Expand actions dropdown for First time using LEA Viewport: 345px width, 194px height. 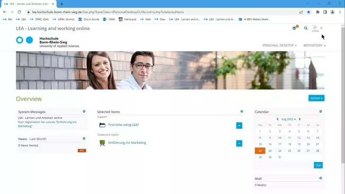pos(239,125)
